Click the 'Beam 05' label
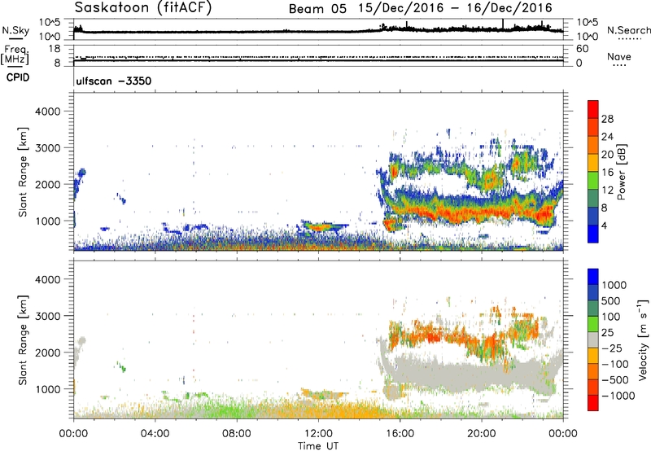Viewport: 651px width, 451px height. tap(317, 9)
